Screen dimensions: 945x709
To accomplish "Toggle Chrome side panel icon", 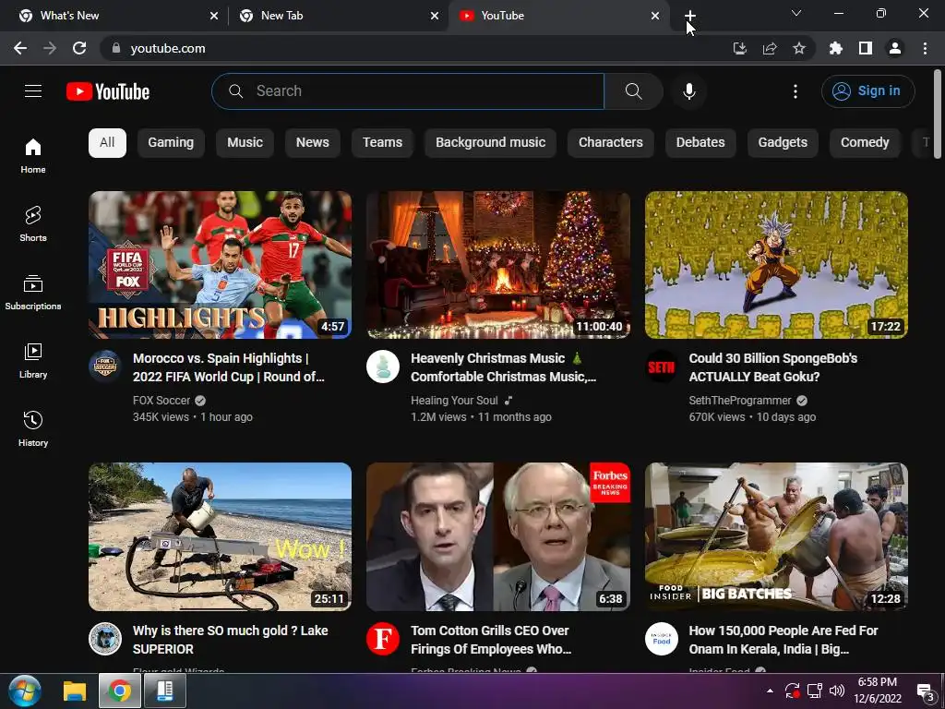I will pos(866,48).
